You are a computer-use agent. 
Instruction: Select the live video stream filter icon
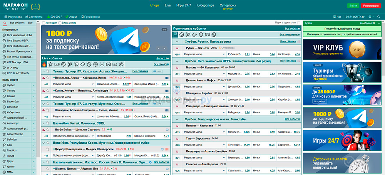click(57, 64)
